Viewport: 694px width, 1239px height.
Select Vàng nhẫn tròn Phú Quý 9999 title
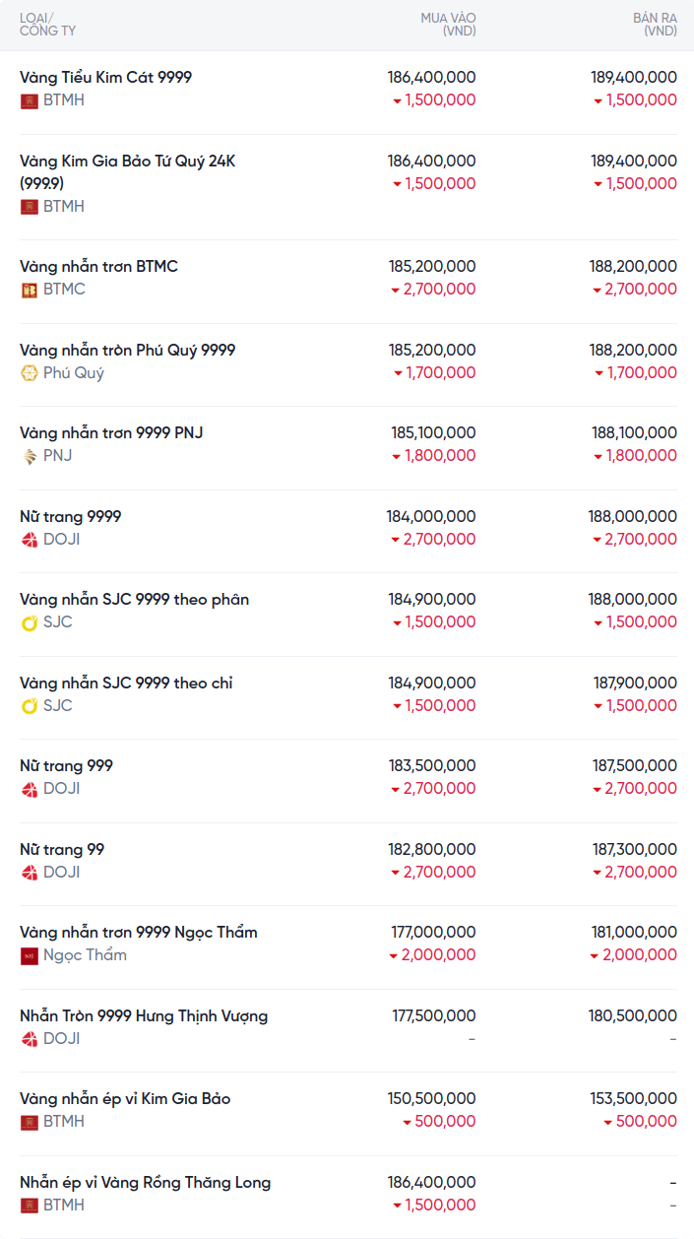(x=127, y=350)
